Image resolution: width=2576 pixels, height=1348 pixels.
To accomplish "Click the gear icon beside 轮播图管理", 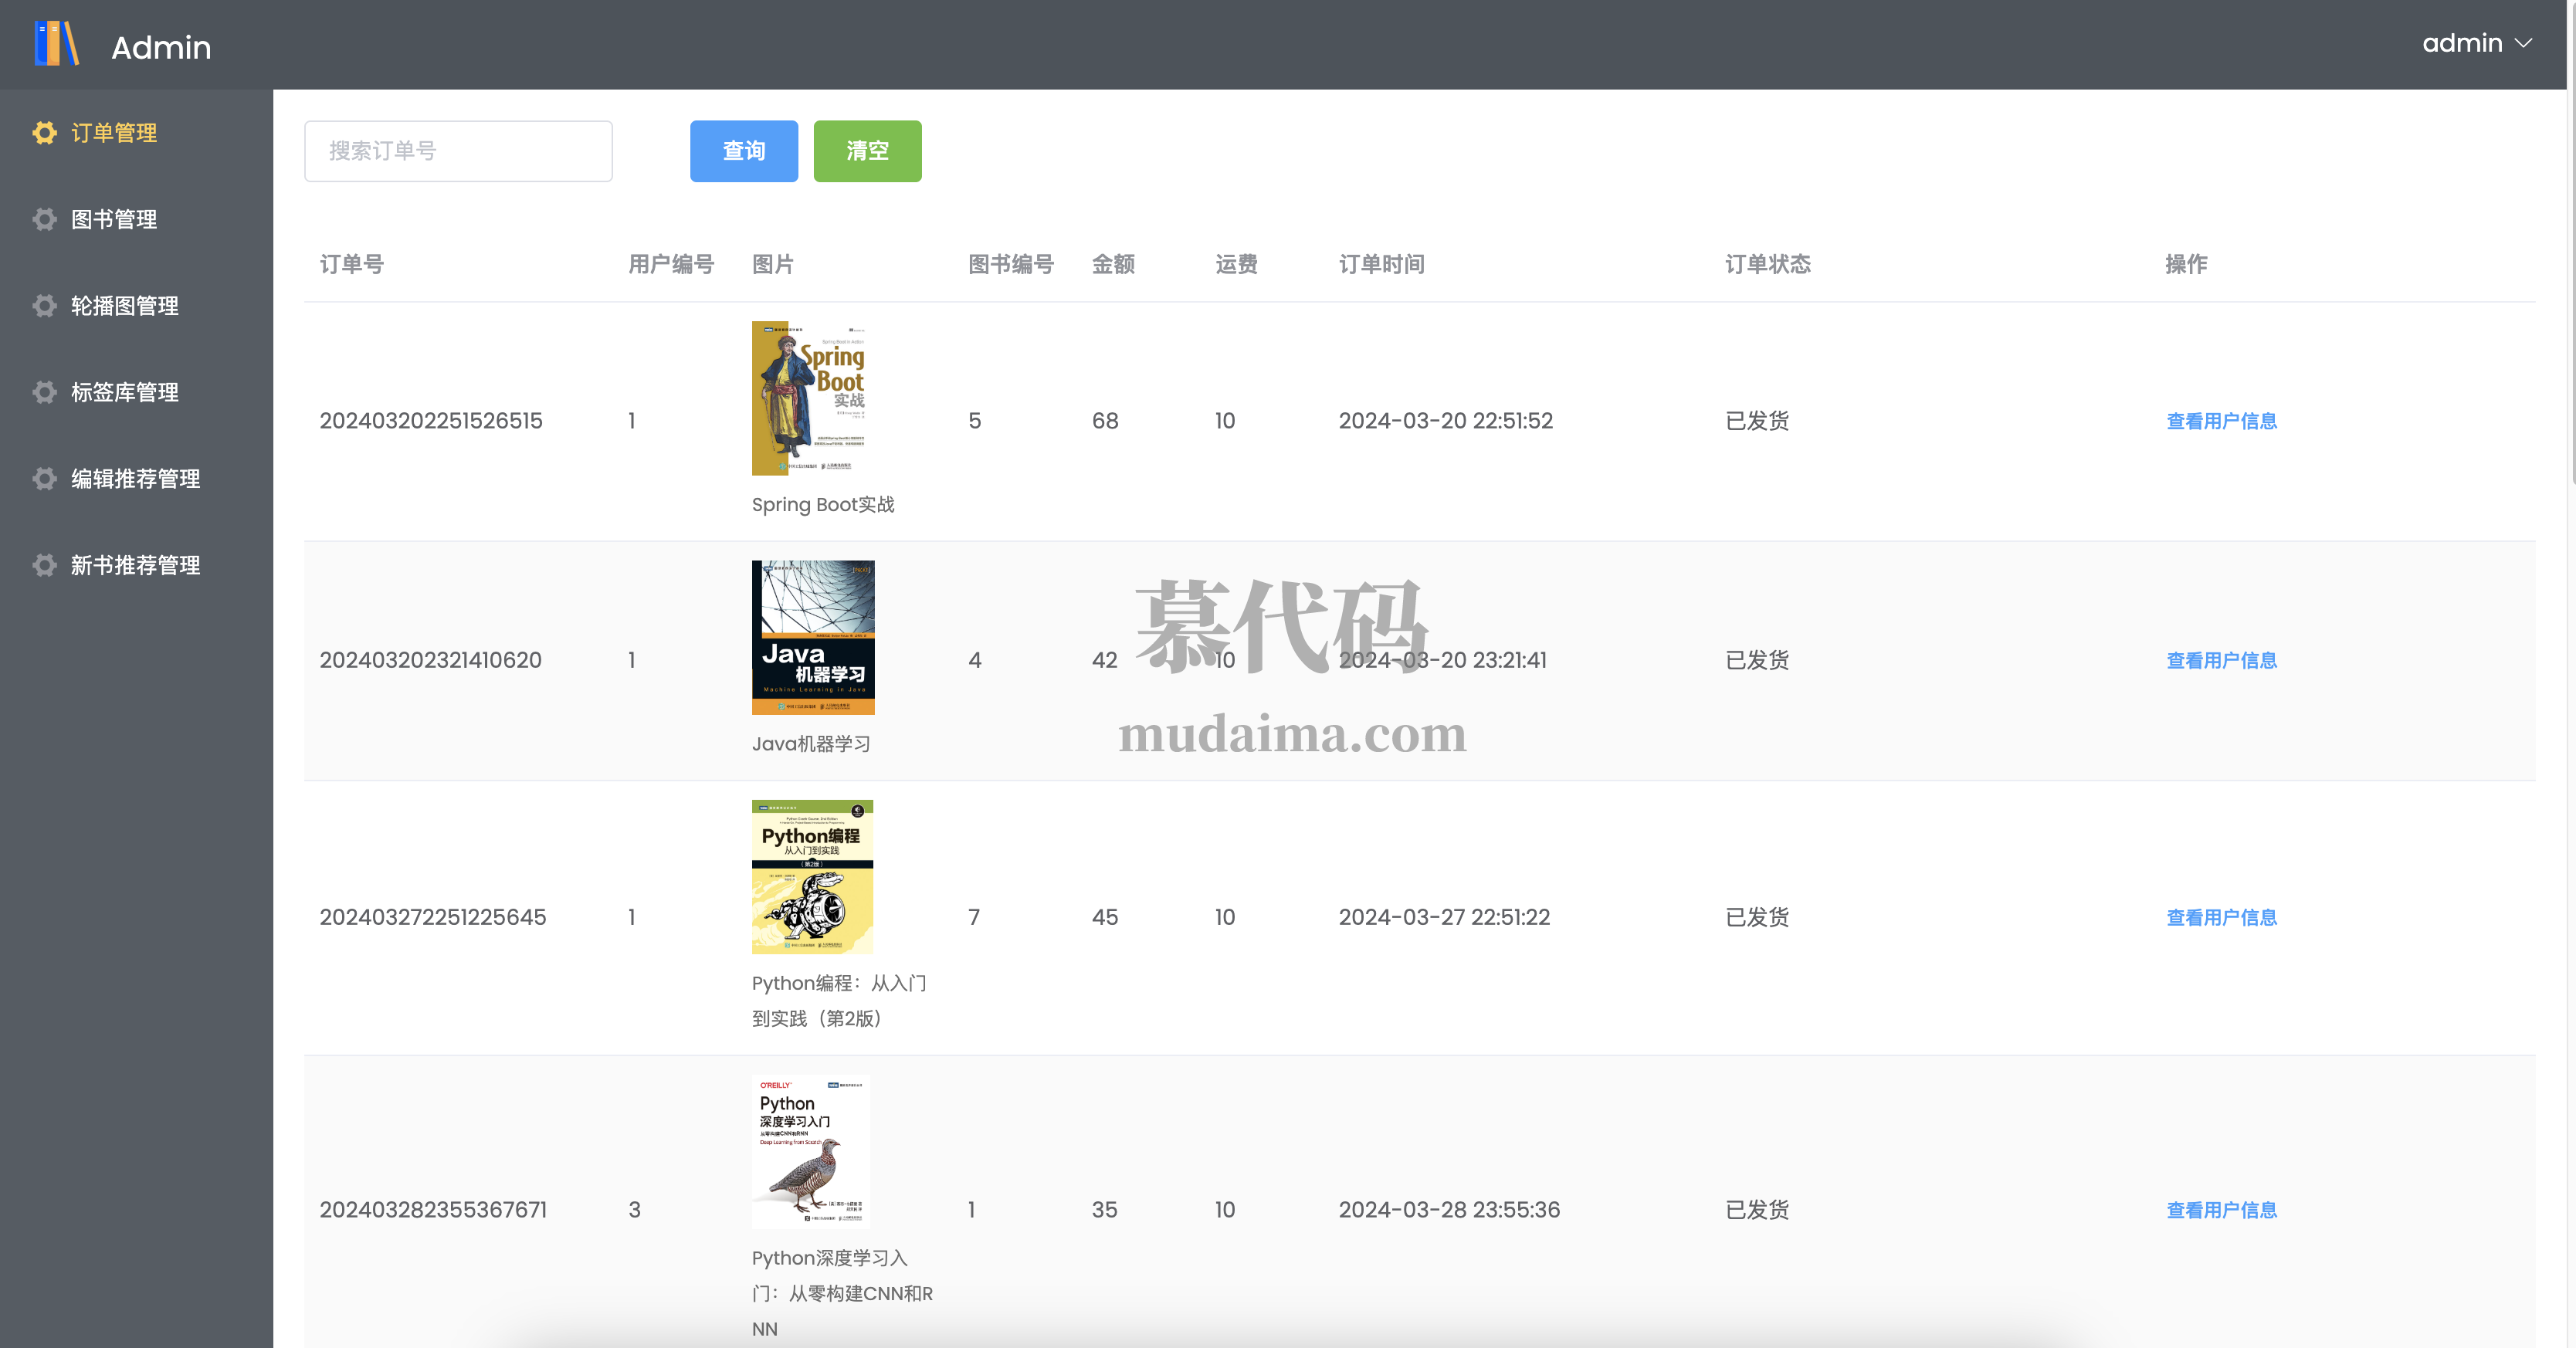I will point(44,306).
